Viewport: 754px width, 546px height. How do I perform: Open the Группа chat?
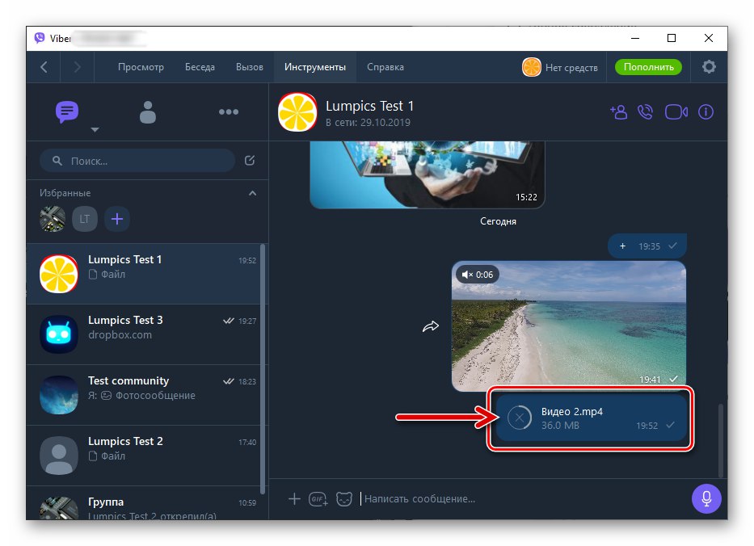[x=144, y=503]
